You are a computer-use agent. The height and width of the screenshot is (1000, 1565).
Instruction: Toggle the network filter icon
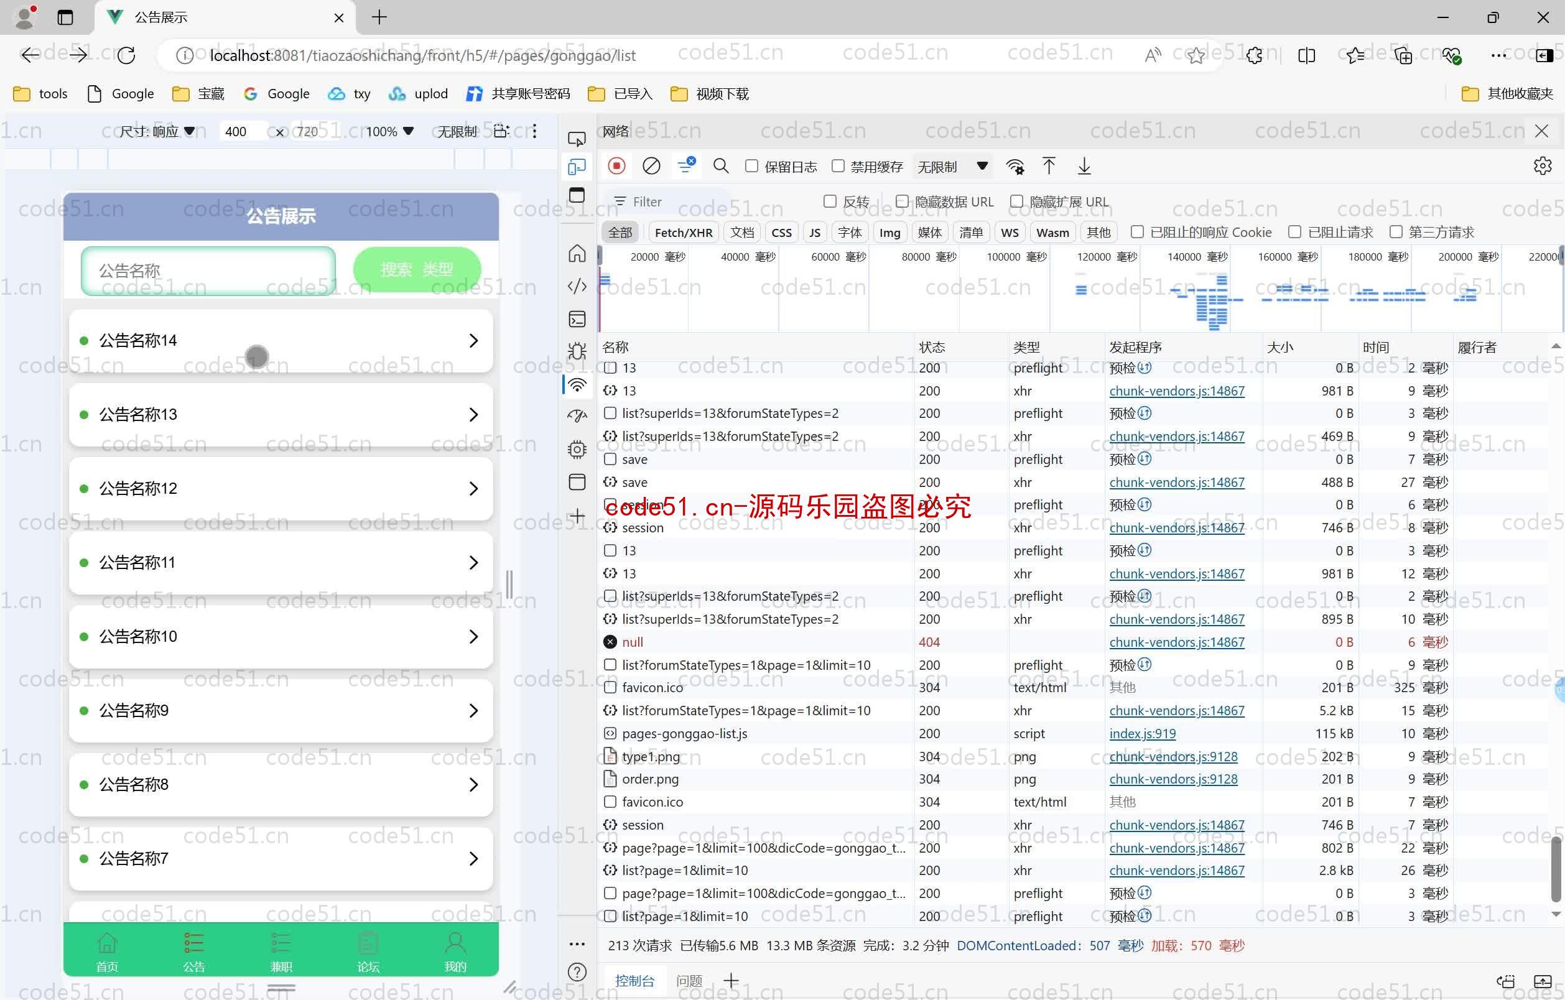(x=686, y=165)
